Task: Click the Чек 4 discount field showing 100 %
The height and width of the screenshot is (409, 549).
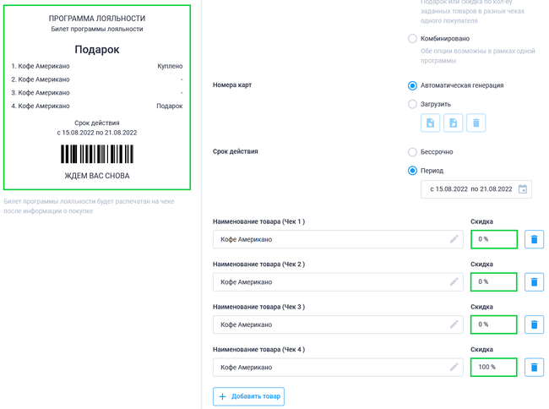Action: (x=494, y=368)
